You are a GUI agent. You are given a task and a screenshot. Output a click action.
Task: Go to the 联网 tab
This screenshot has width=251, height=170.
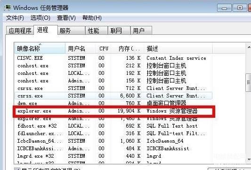click(x=119, y=31)
